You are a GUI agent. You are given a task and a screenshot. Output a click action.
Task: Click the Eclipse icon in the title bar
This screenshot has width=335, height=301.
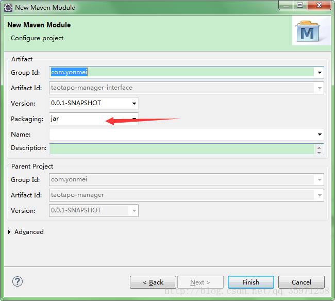coord(8,8)
